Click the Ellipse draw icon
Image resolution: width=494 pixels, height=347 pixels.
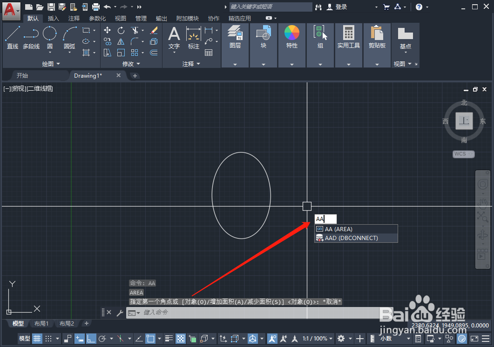[x=86, y=41]
